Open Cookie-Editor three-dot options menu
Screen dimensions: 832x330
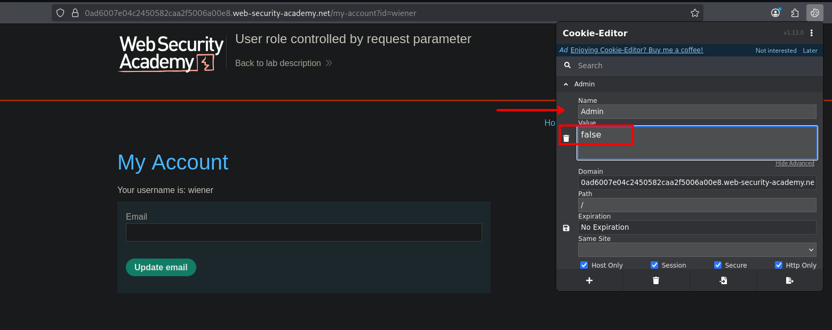[x=812, y=33]
